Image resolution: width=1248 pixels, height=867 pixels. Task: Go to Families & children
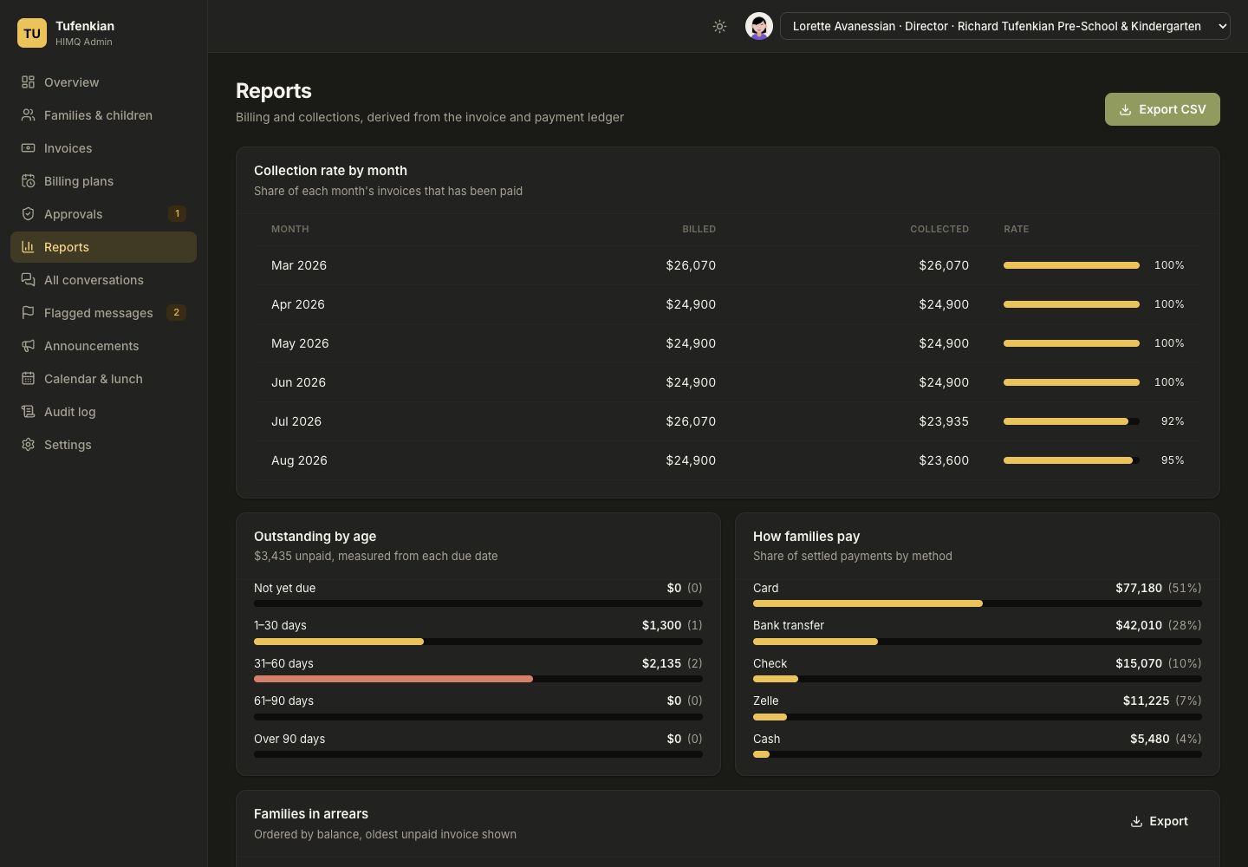pyautogui.click(x=103, y=115)
